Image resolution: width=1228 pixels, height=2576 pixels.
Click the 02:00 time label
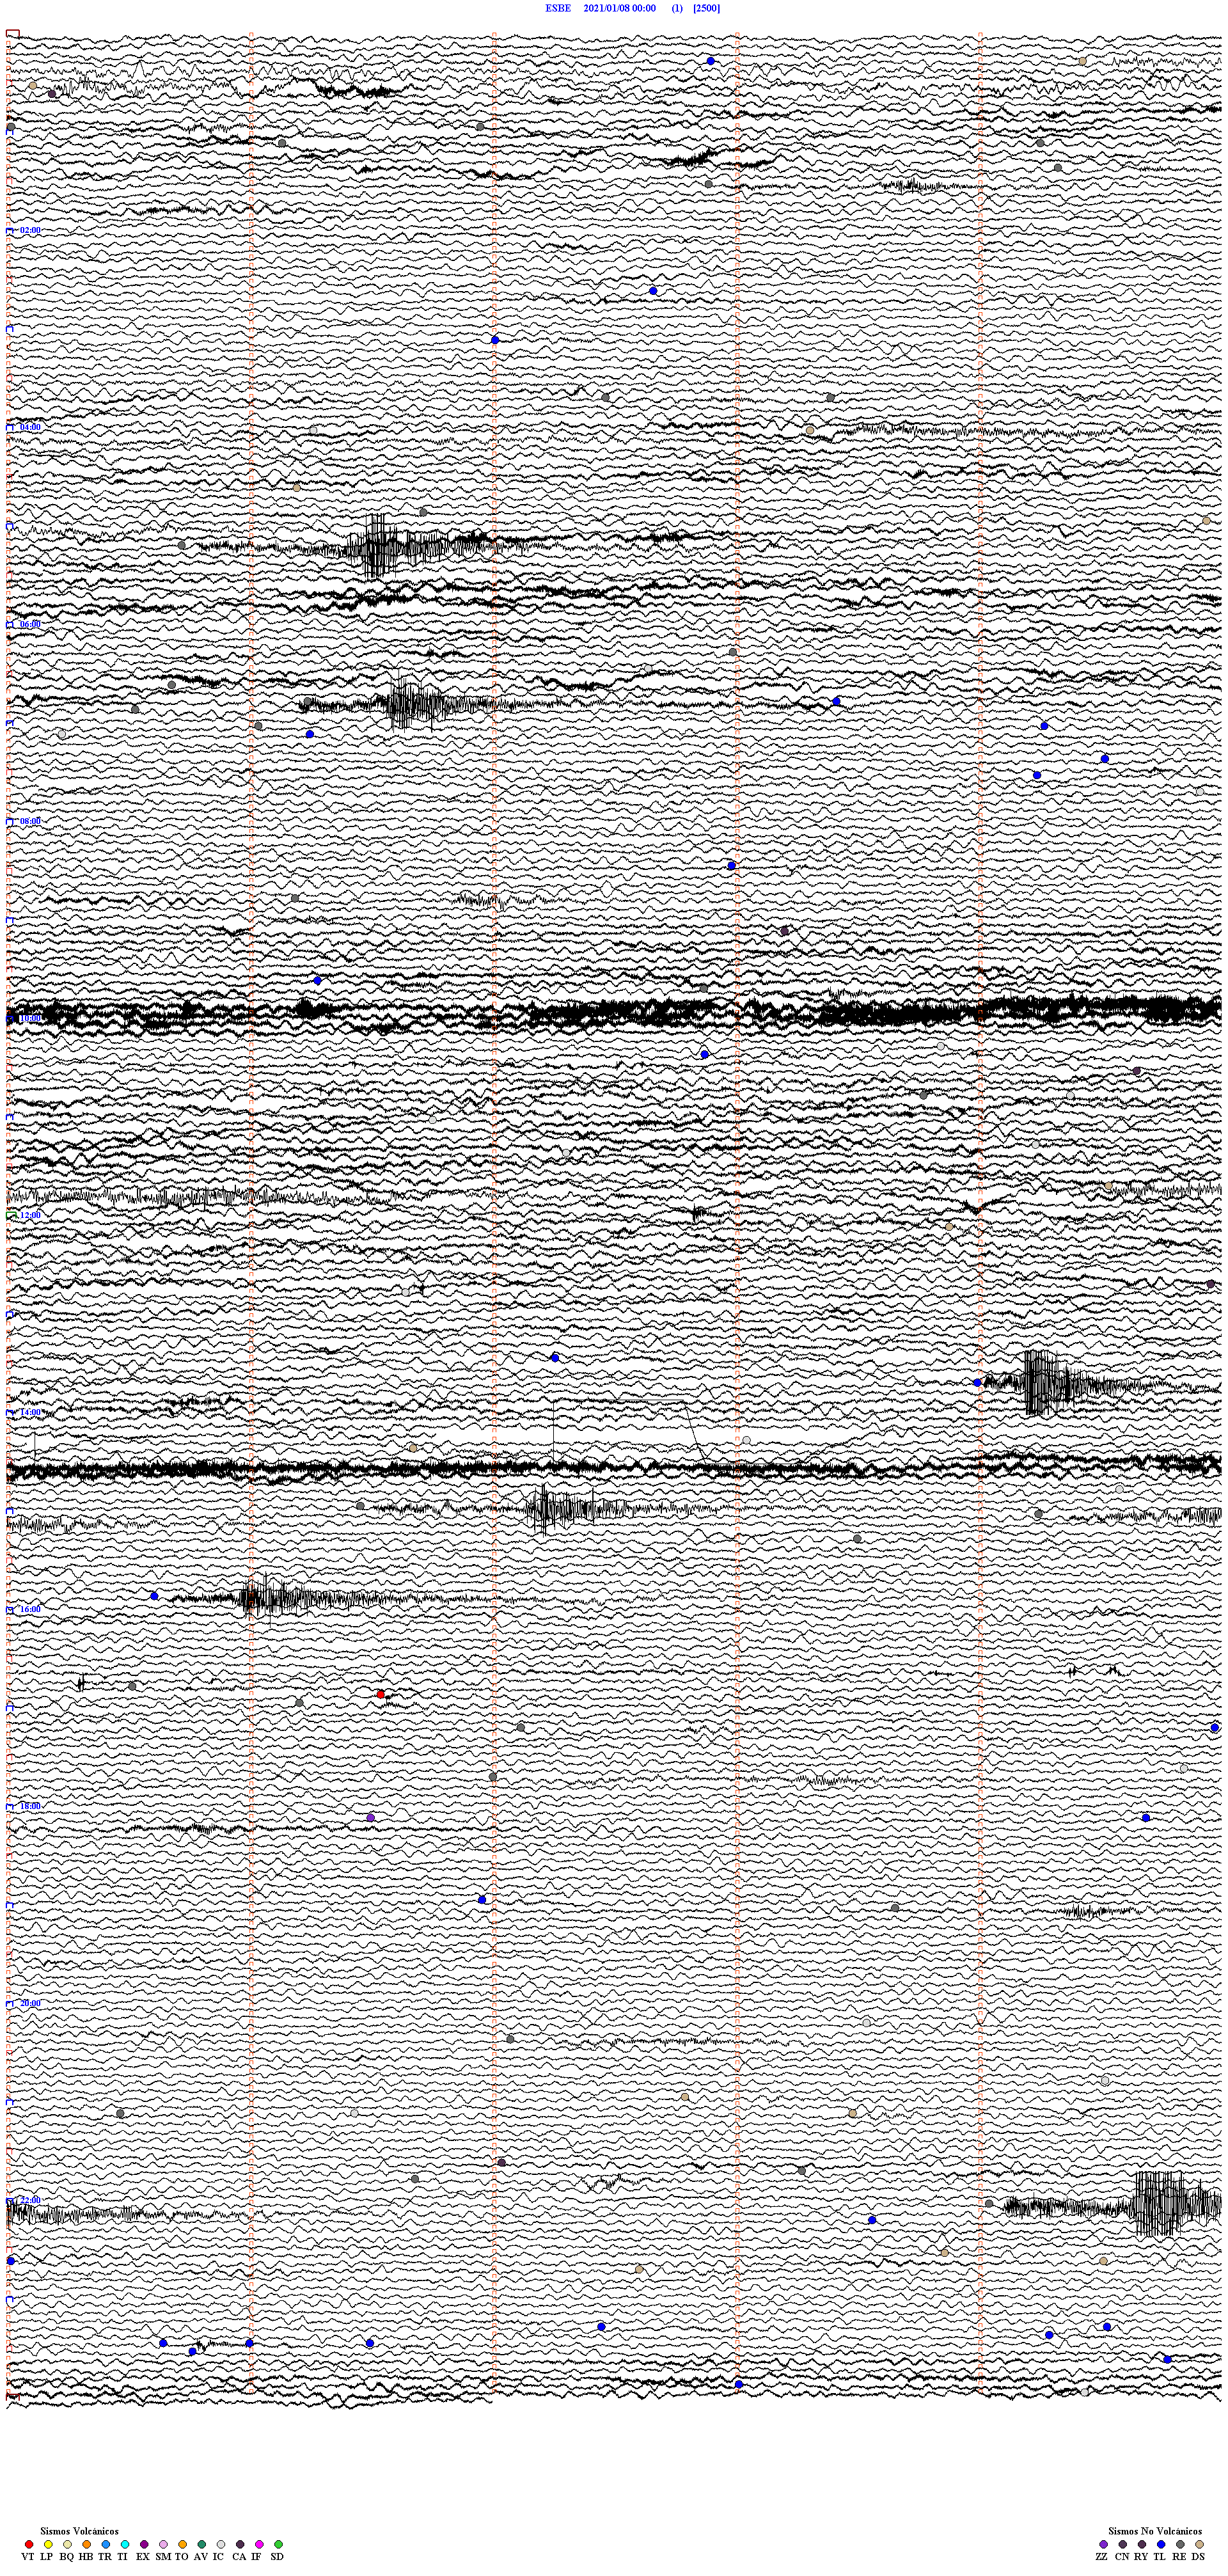pyautogui.click(x=30, y=230)
